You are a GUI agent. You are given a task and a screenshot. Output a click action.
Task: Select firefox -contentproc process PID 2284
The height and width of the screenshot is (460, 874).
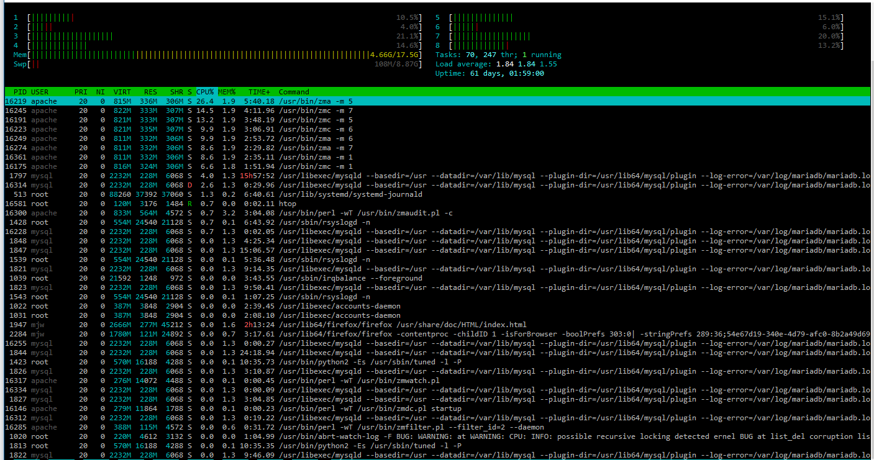click(437, 334)
